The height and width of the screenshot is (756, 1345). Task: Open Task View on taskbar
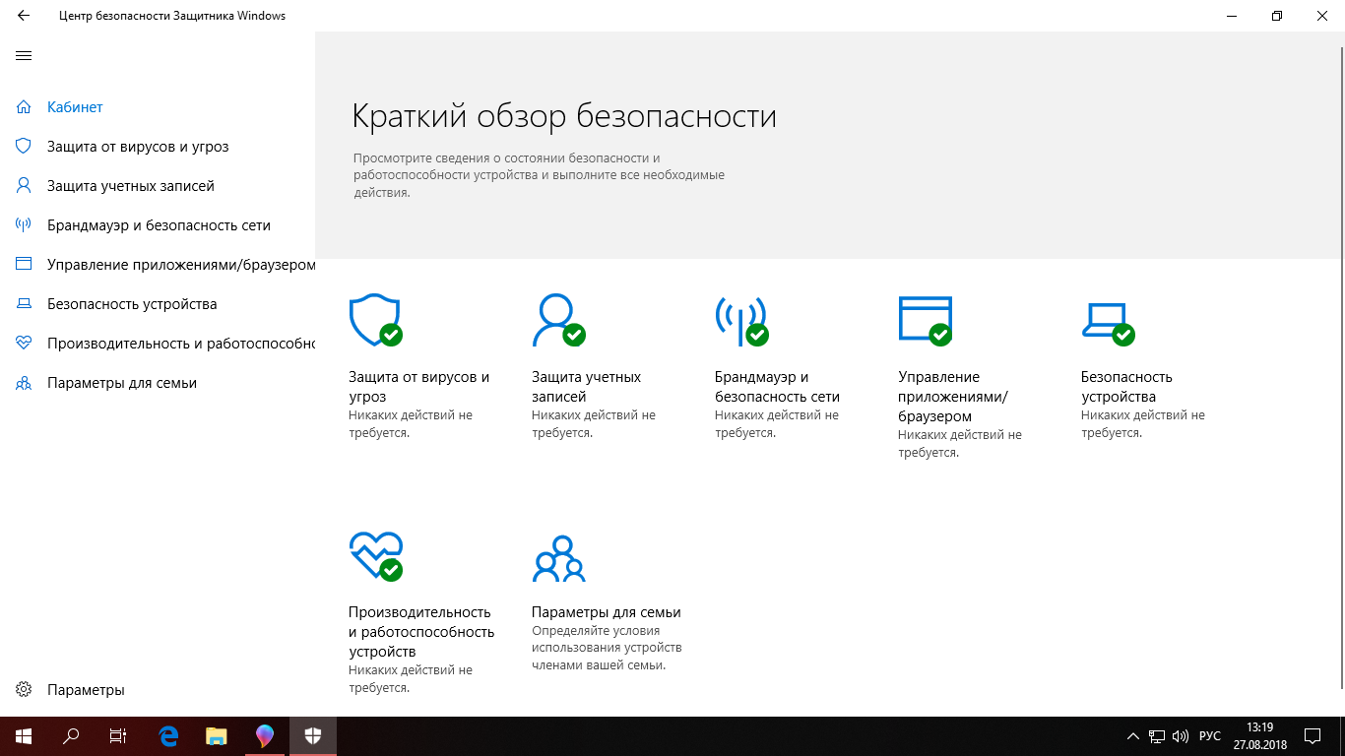coord(118,736)
